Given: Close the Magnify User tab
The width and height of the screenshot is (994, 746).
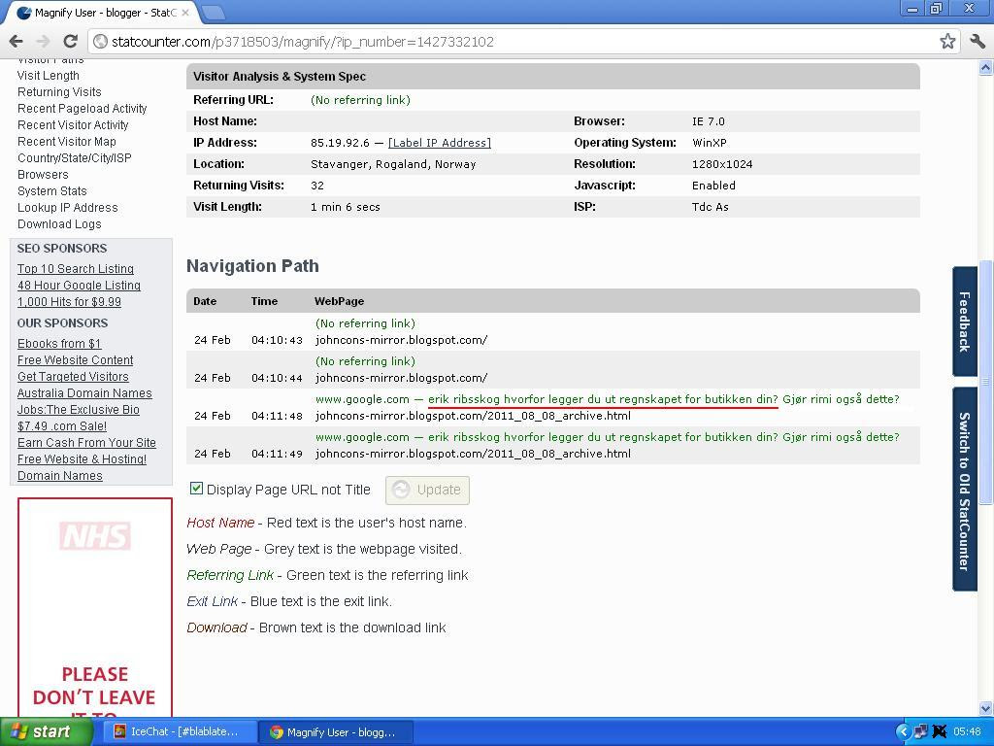Looking at the screenshot, I should [185, 12].
